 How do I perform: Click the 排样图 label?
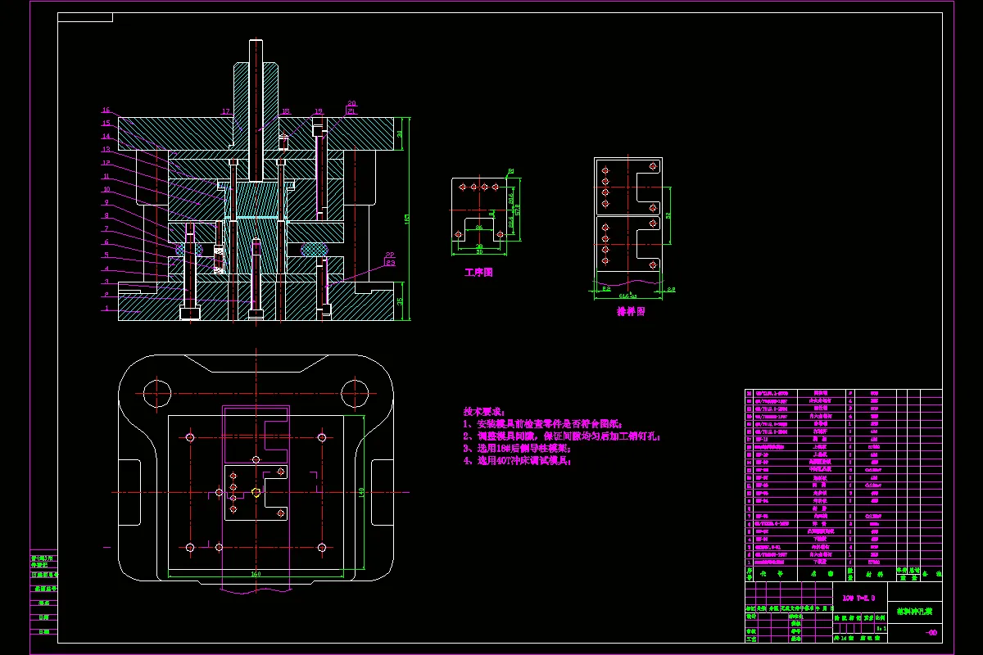pos(631,311)
